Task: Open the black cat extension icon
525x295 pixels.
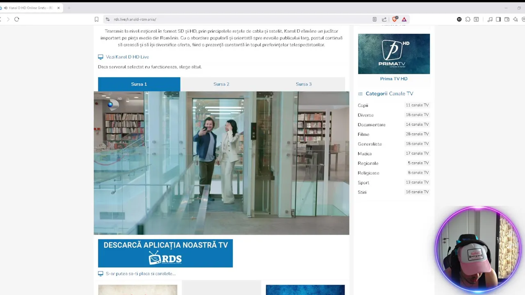Action: point(459,19)
